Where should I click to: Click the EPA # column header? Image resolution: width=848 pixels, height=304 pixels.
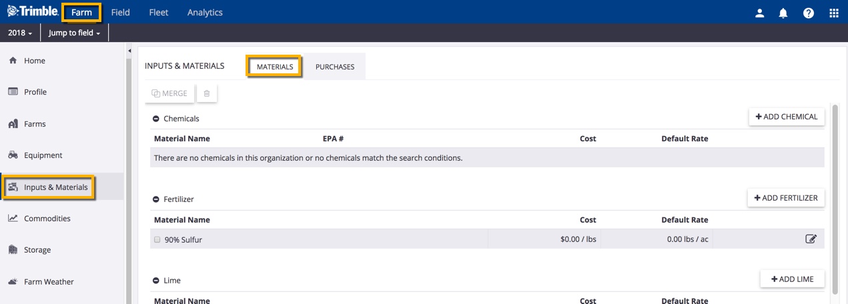pyautogui.click(x=333, y=139)
